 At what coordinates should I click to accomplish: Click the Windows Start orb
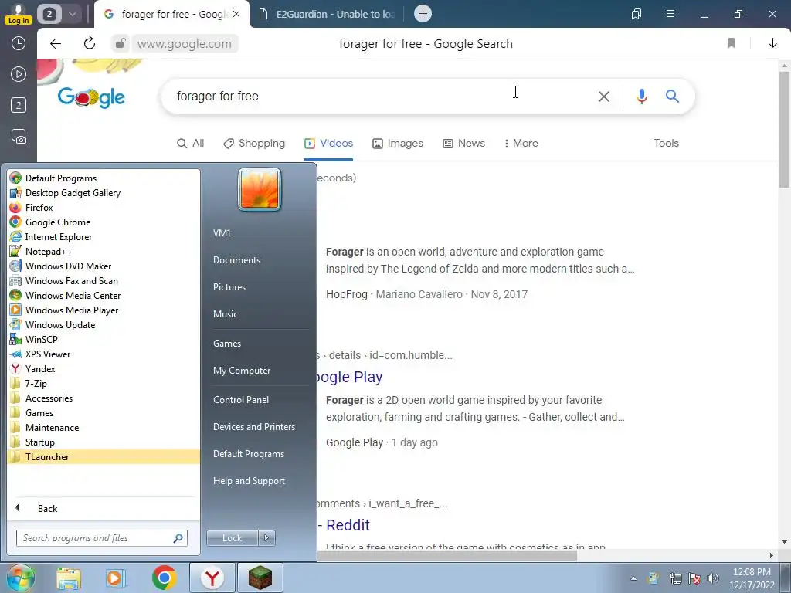[21, 578]
